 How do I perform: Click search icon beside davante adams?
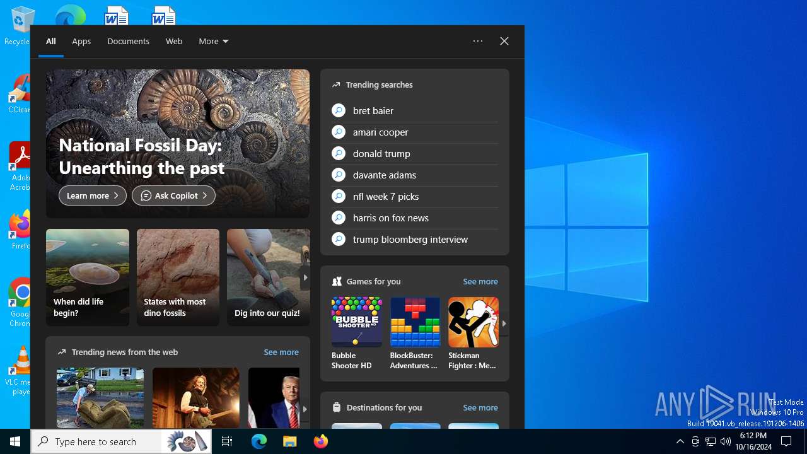point(339,175)
